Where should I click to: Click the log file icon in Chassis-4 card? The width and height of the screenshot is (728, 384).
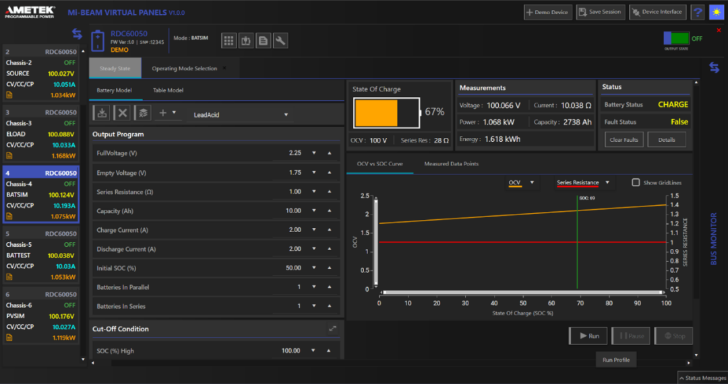(9, 217)
